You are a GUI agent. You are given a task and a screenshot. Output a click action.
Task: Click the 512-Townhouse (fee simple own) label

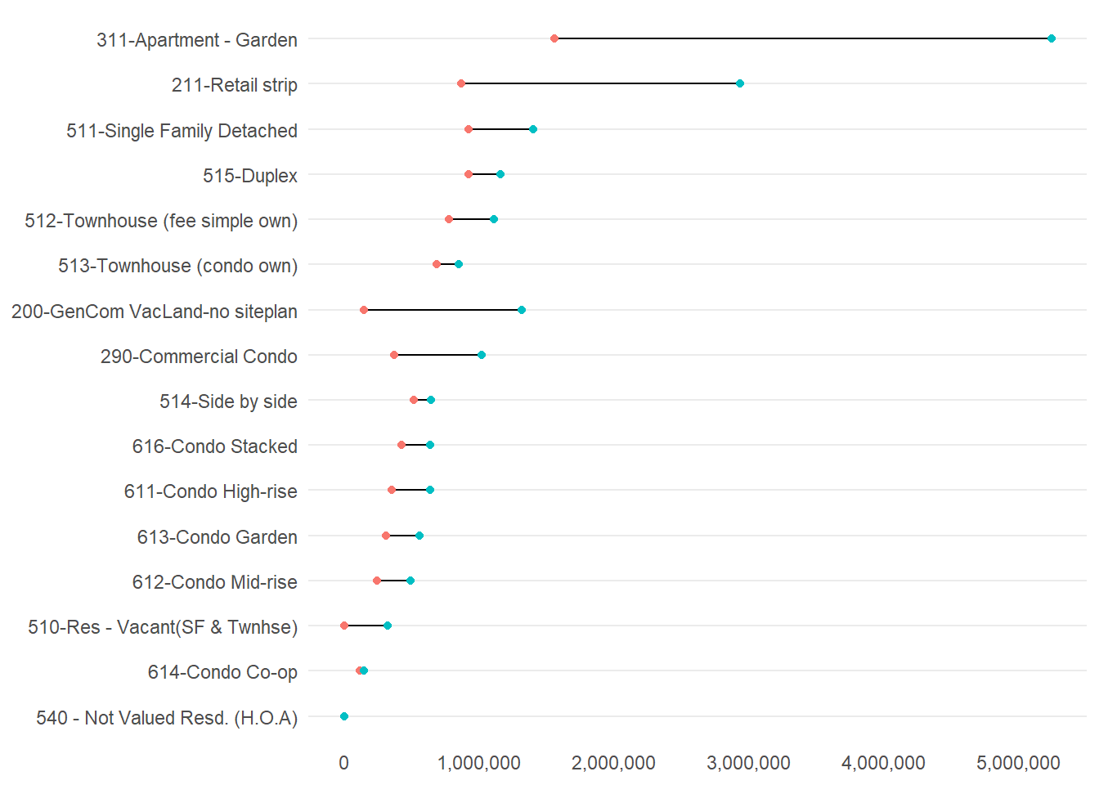161,221
